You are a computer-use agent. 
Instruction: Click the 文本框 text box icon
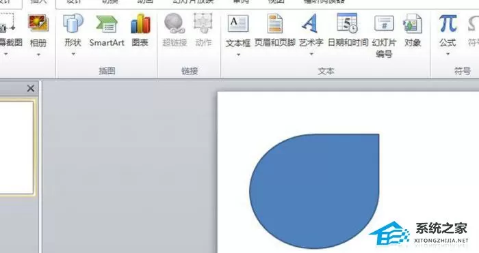point(238,24)
